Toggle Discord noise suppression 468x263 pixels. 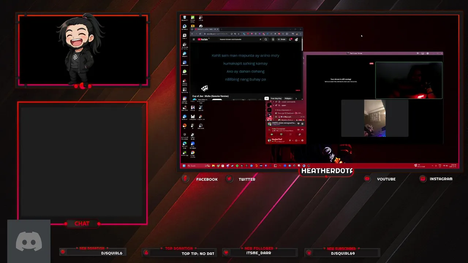click(x=298, y=130)
